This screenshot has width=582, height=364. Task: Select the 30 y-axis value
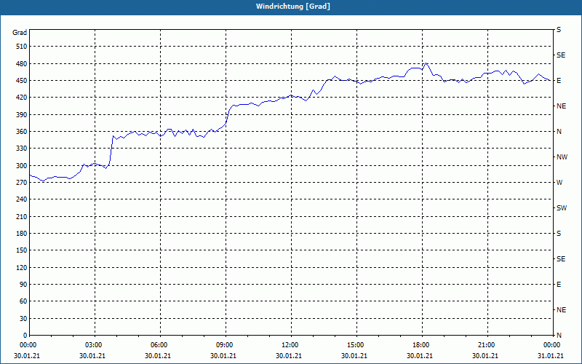[x=23, y=319]
